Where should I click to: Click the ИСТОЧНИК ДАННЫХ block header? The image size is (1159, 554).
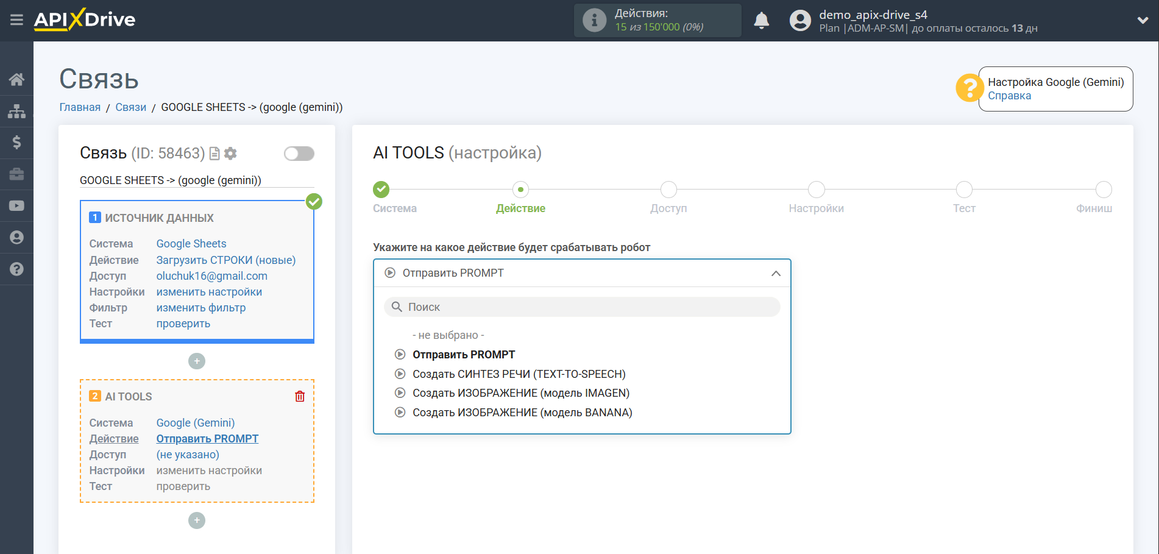pos(159,218)
